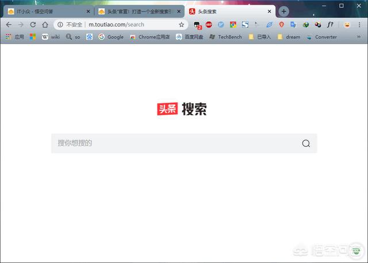The width and height of the screenshot is (368, 263).
Task: Open the so bookmark
Action: (x=73, y=37)
